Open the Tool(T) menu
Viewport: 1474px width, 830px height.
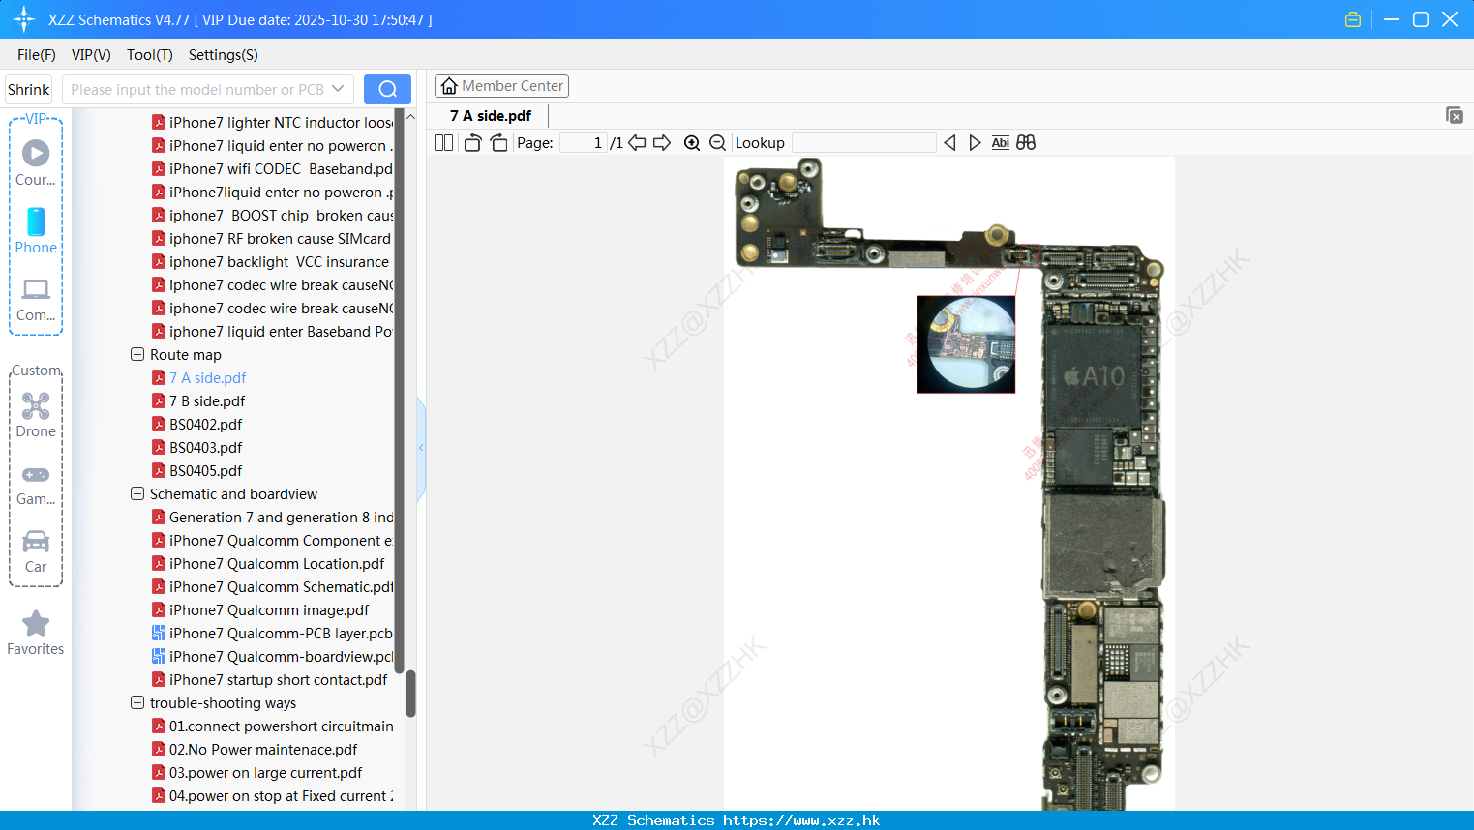click(x=150, y=55)
